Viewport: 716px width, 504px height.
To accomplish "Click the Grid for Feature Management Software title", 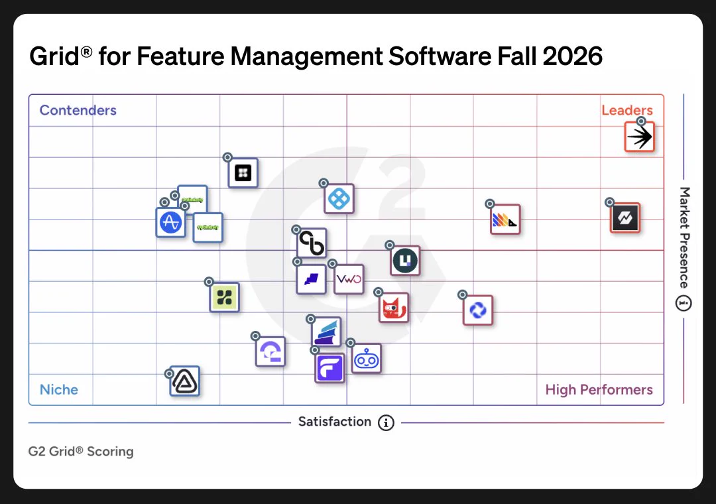I will pos(316,56).
